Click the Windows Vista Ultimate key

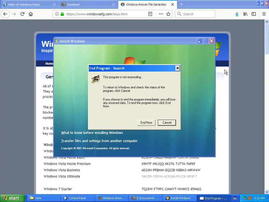point(169,176)
